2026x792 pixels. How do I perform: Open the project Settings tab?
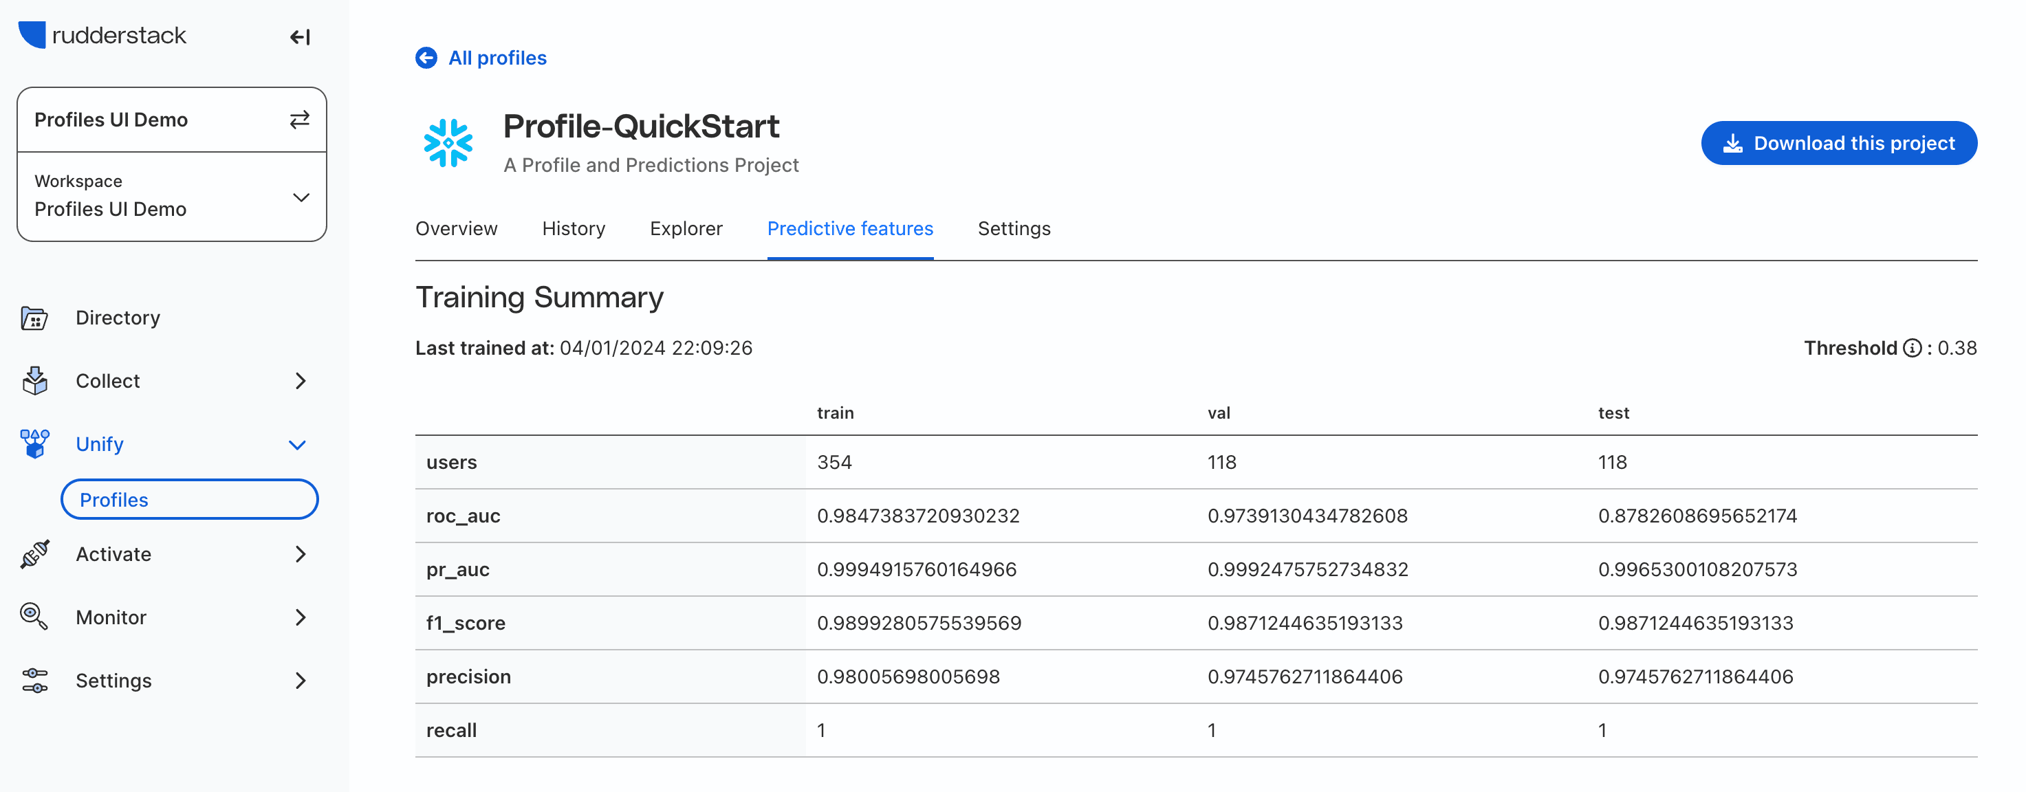[1014, 229]
